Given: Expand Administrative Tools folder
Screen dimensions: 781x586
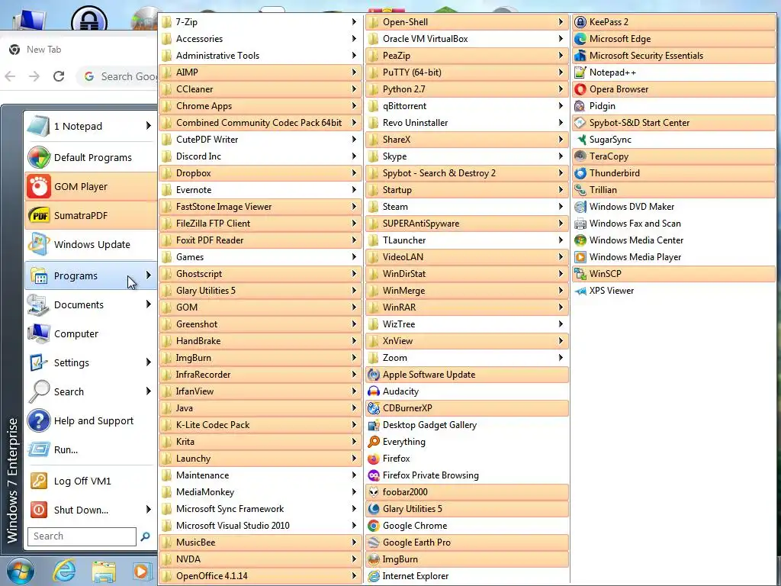Looking at the screenshot, I should coord(261,56).
